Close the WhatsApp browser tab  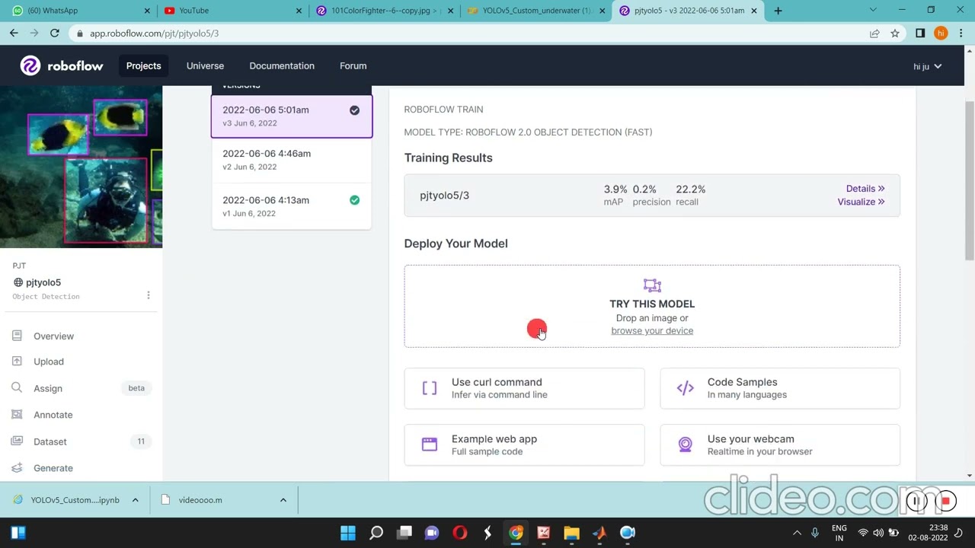click(147, 11)
